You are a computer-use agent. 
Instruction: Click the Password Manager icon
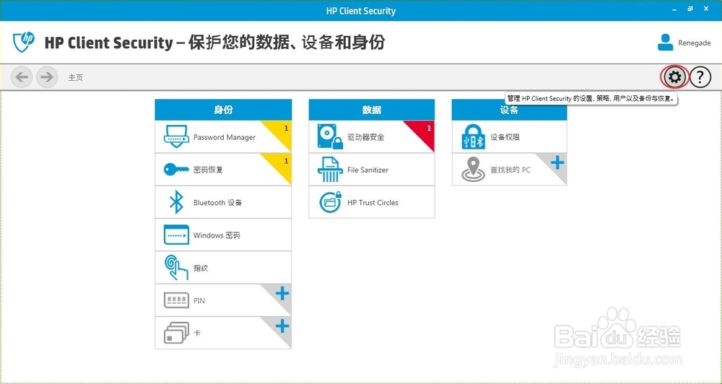tap(176, 137)
